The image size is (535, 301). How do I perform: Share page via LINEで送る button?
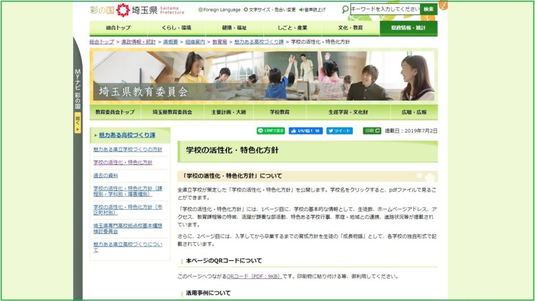271,131
